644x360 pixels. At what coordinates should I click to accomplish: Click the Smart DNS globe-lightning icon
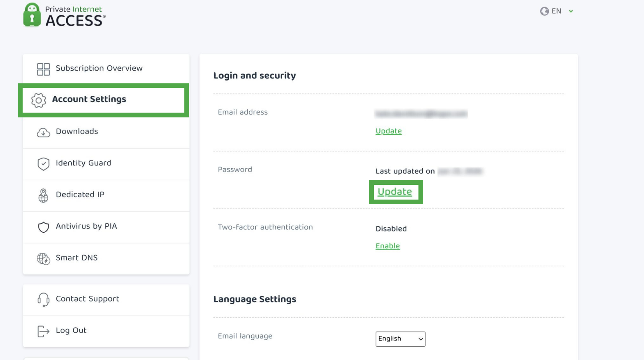coord(43,259)
